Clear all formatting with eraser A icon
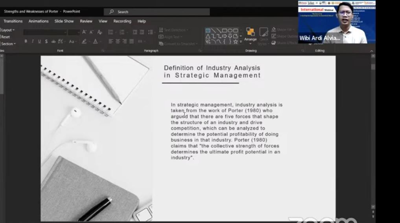The image size is (400, 223). click(100, 32)
